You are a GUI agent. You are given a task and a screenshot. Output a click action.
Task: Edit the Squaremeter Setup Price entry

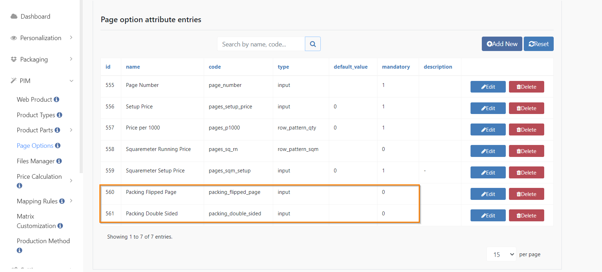click(488, 173)
